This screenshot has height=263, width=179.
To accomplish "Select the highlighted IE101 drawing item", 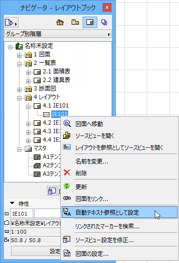I will (60, 114).
